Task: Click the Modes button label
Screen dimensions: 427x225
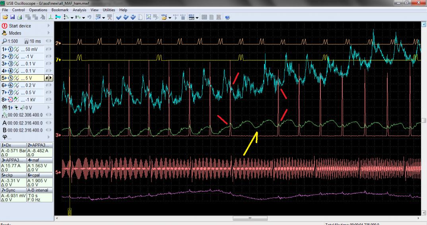Action: 15,33
